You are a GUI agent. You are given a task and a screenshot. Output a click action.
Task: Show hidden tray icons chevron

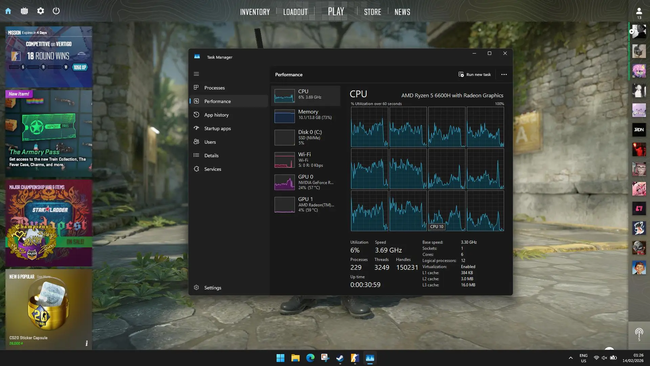(x=571, y=358)
